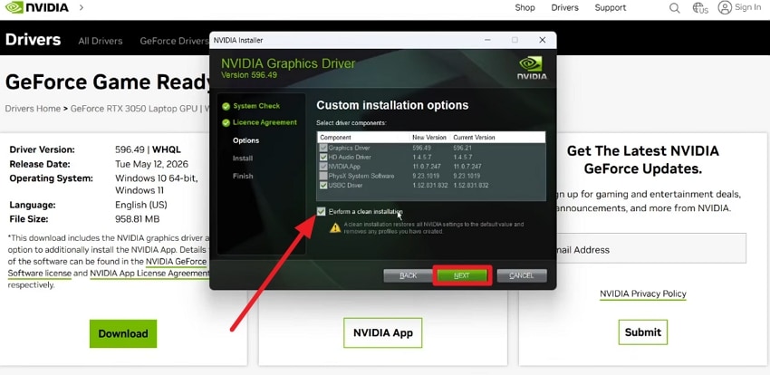Open the NVIDIA App License Agreement link
Viewport: 770px width, 375px height.
click(149, 274)
